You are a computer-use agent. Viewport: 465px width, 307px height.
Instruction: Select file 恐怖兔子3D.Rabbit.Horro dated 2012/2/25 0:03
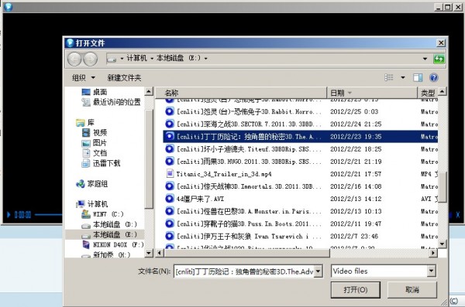300,111
